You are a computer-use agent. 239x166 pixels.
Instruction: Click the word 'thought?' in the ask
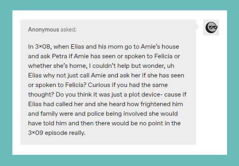tap(41, 95)
